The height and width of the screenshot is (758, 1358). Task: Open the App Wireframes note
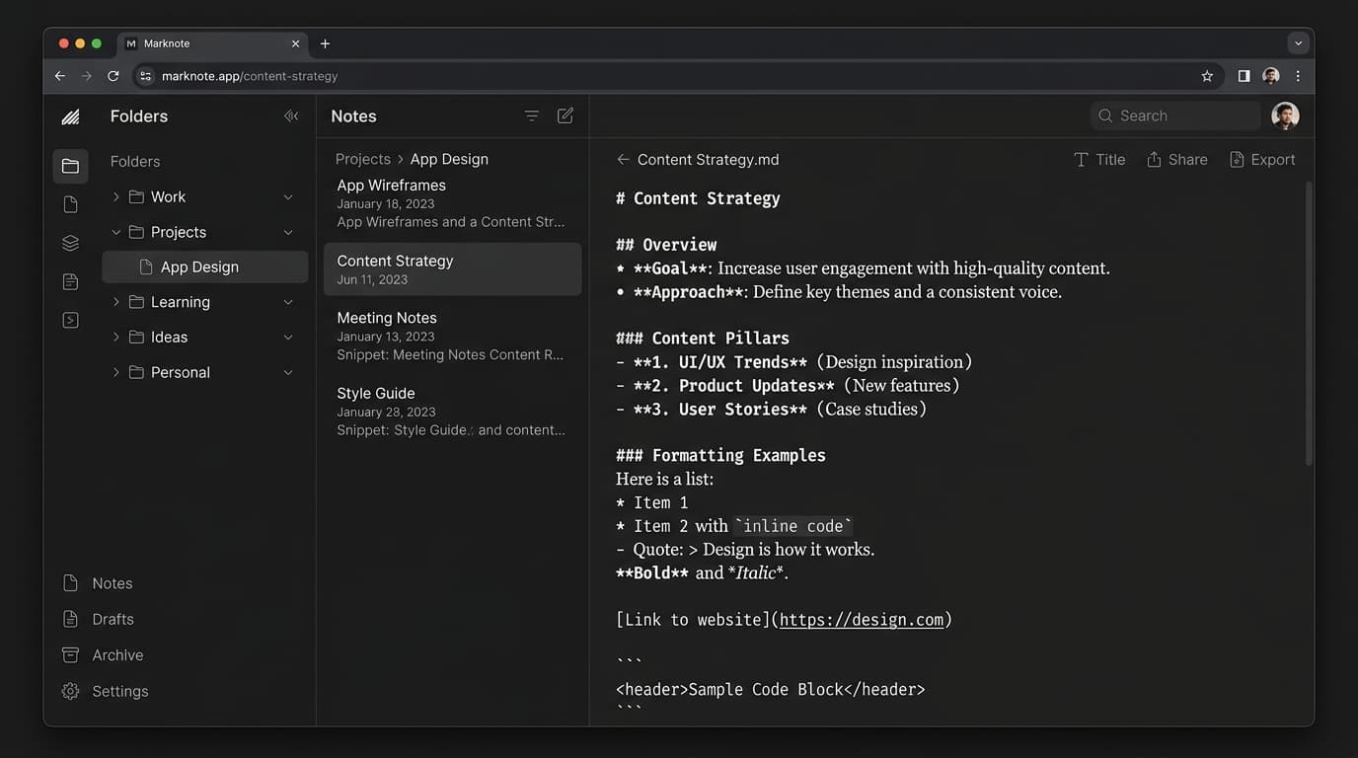pos(452,203)
